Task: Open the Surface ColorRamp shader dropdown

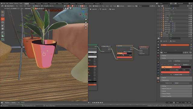Action: coord(181,61)
